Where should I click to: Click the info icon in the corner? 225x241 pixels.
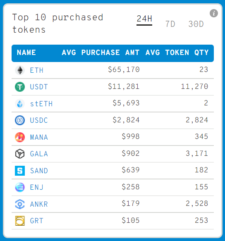[213, 13]
